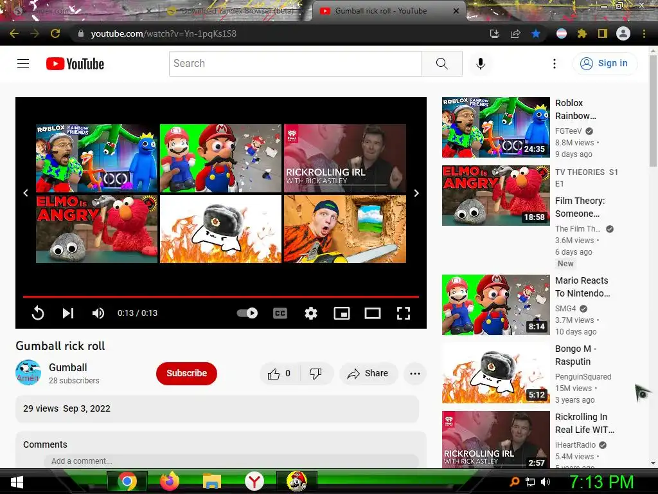
Task: Enable miniplayer mode
Action: click(342, 313)
